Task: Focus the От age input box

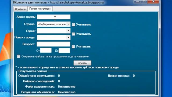Action: [x=46, y=50]
